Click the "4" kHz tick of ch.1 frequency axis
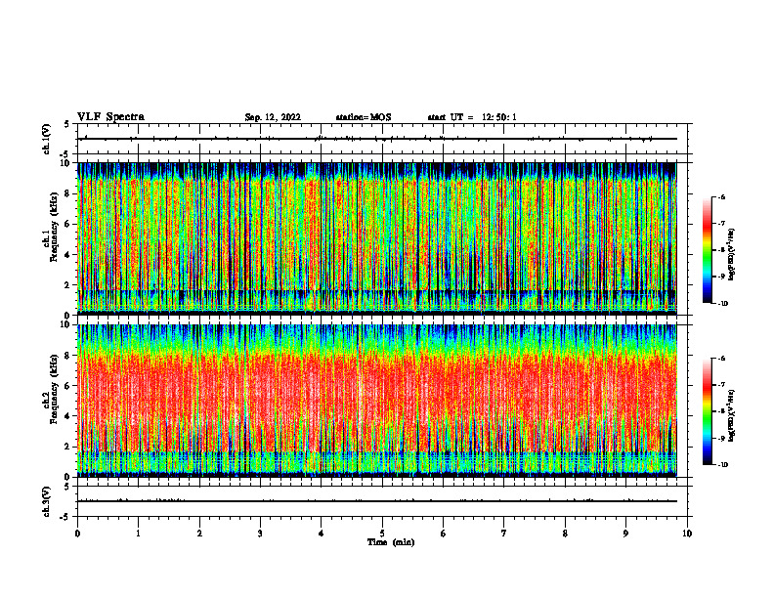 point(68,255)
